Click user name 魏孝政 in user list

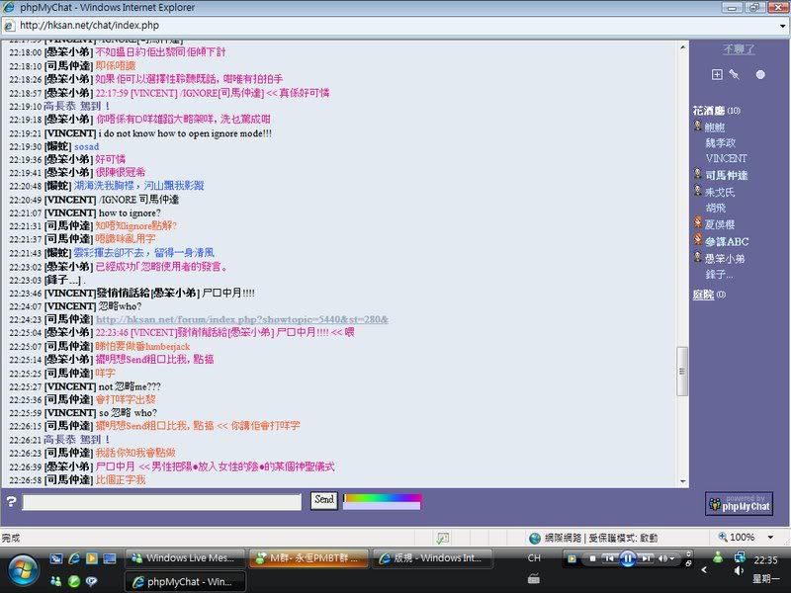pos(720,142)
